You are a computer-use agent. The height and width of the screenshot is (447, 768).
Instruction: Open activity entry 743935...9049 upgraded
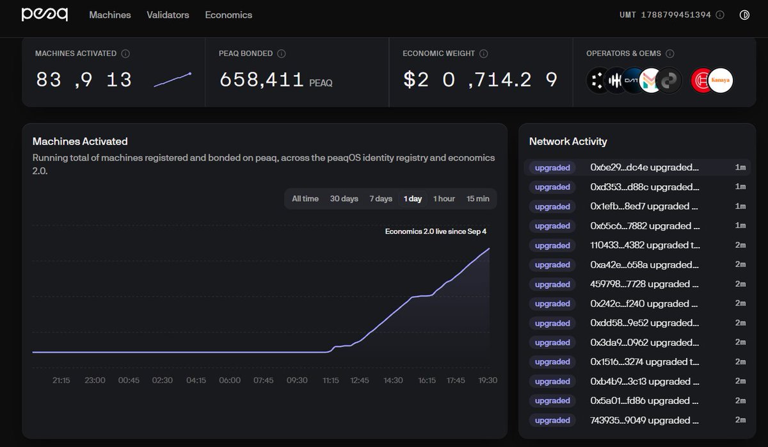[x=637, y=420]
